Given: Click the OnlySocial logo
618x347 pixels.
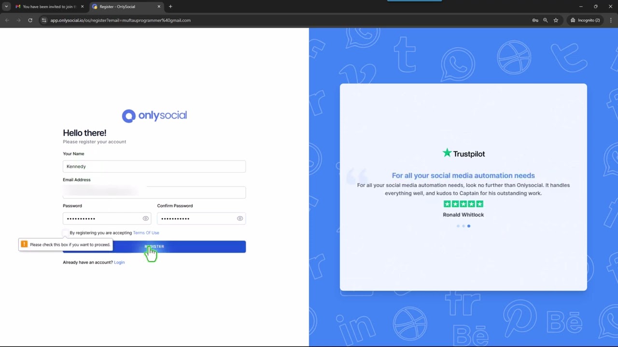Looking at the screenshot, I should [x=154, y=116].
